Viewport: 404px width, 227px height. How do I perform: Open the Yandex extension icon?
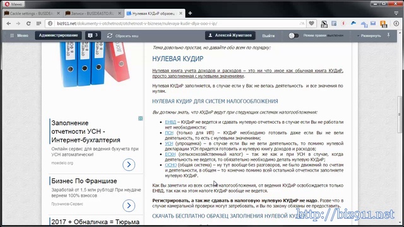tap(343, 23)
